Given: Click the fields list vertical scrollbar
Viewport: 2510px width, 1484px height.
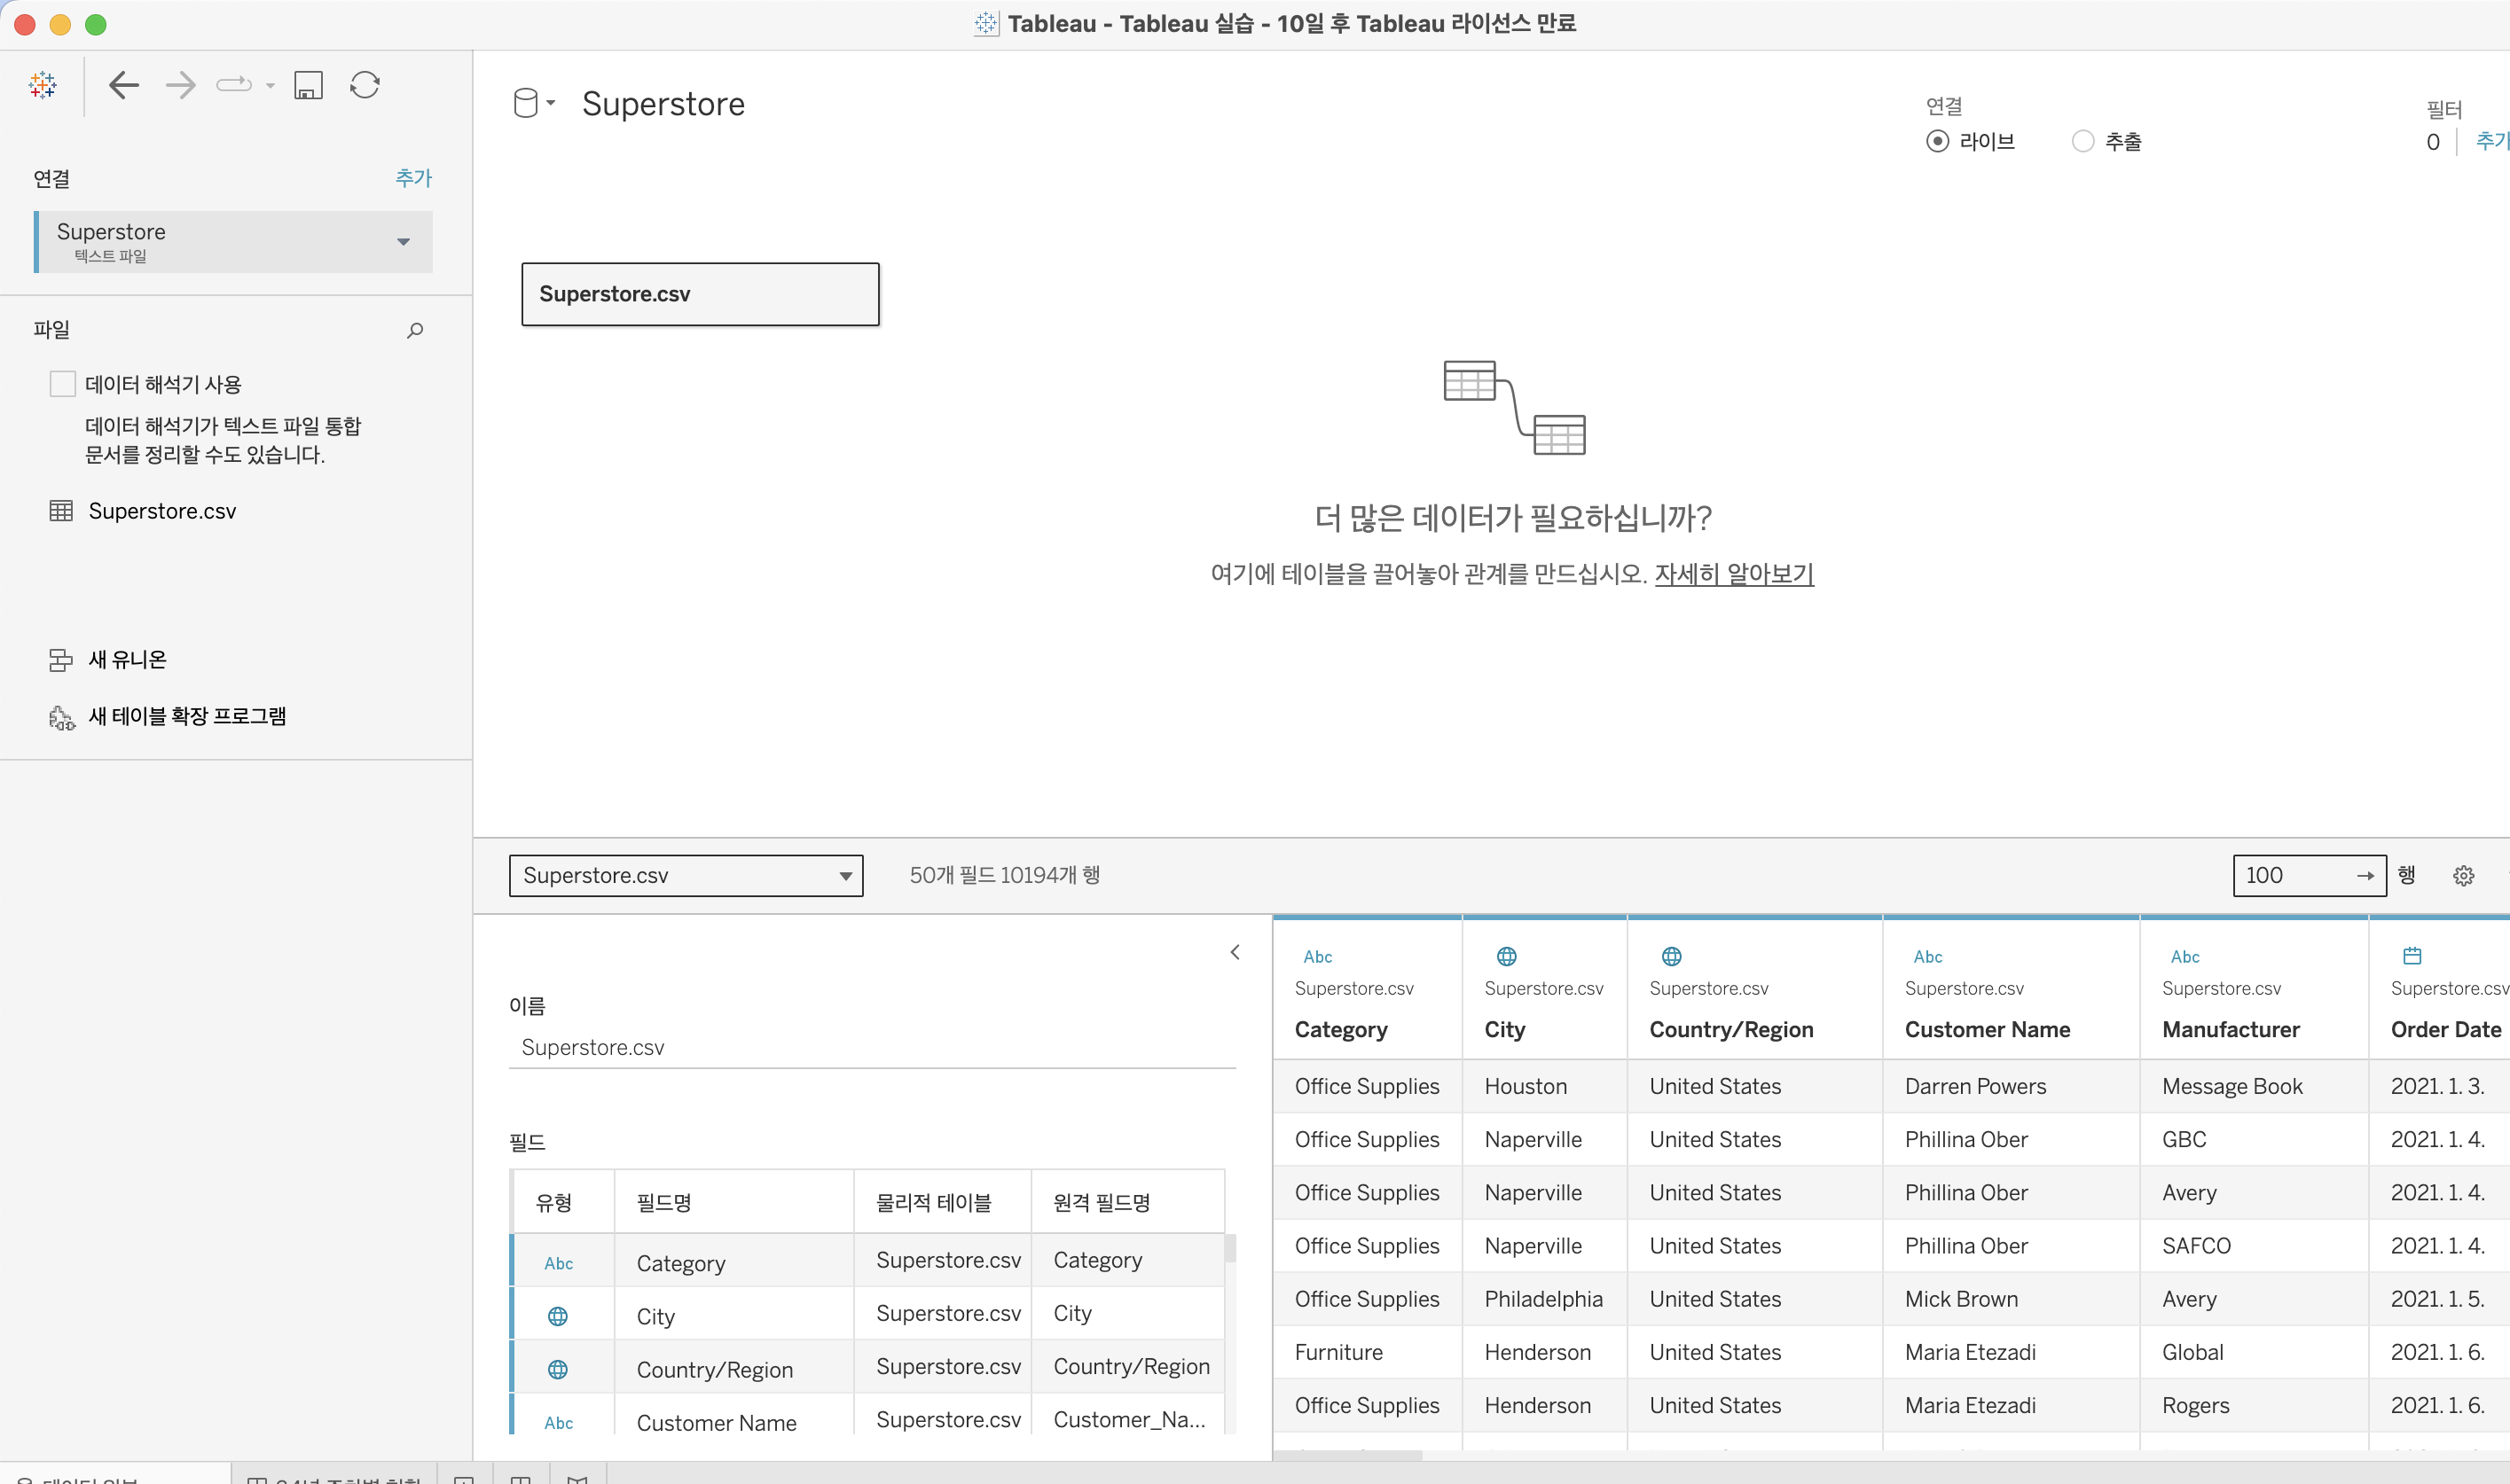Looking at the screenshot, I should 1230,1249.
